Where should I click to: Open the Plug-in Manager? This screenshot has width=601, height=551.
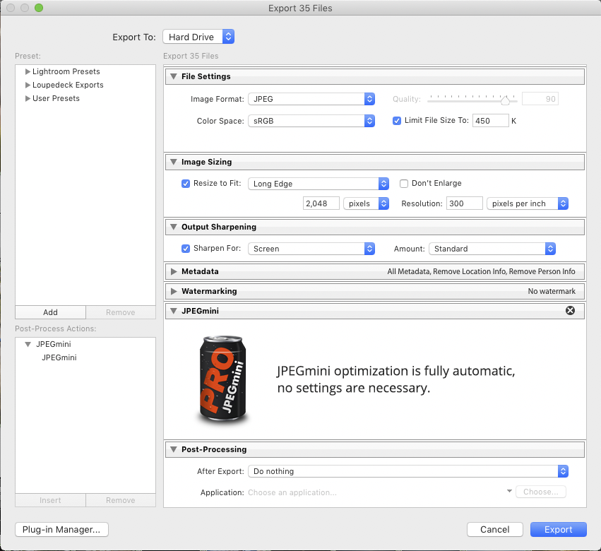(61, 529)
